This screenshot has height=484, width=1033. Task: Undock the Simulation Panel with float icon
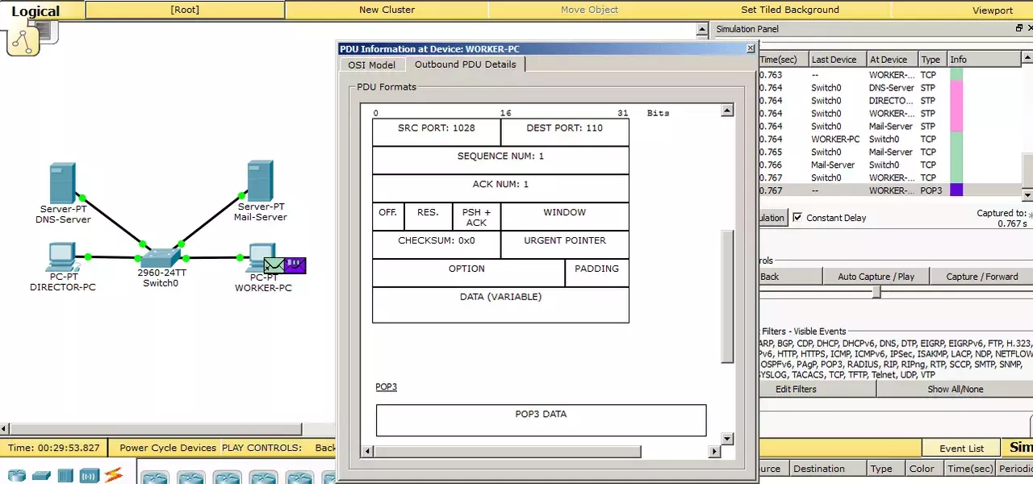click(1018, 28)
